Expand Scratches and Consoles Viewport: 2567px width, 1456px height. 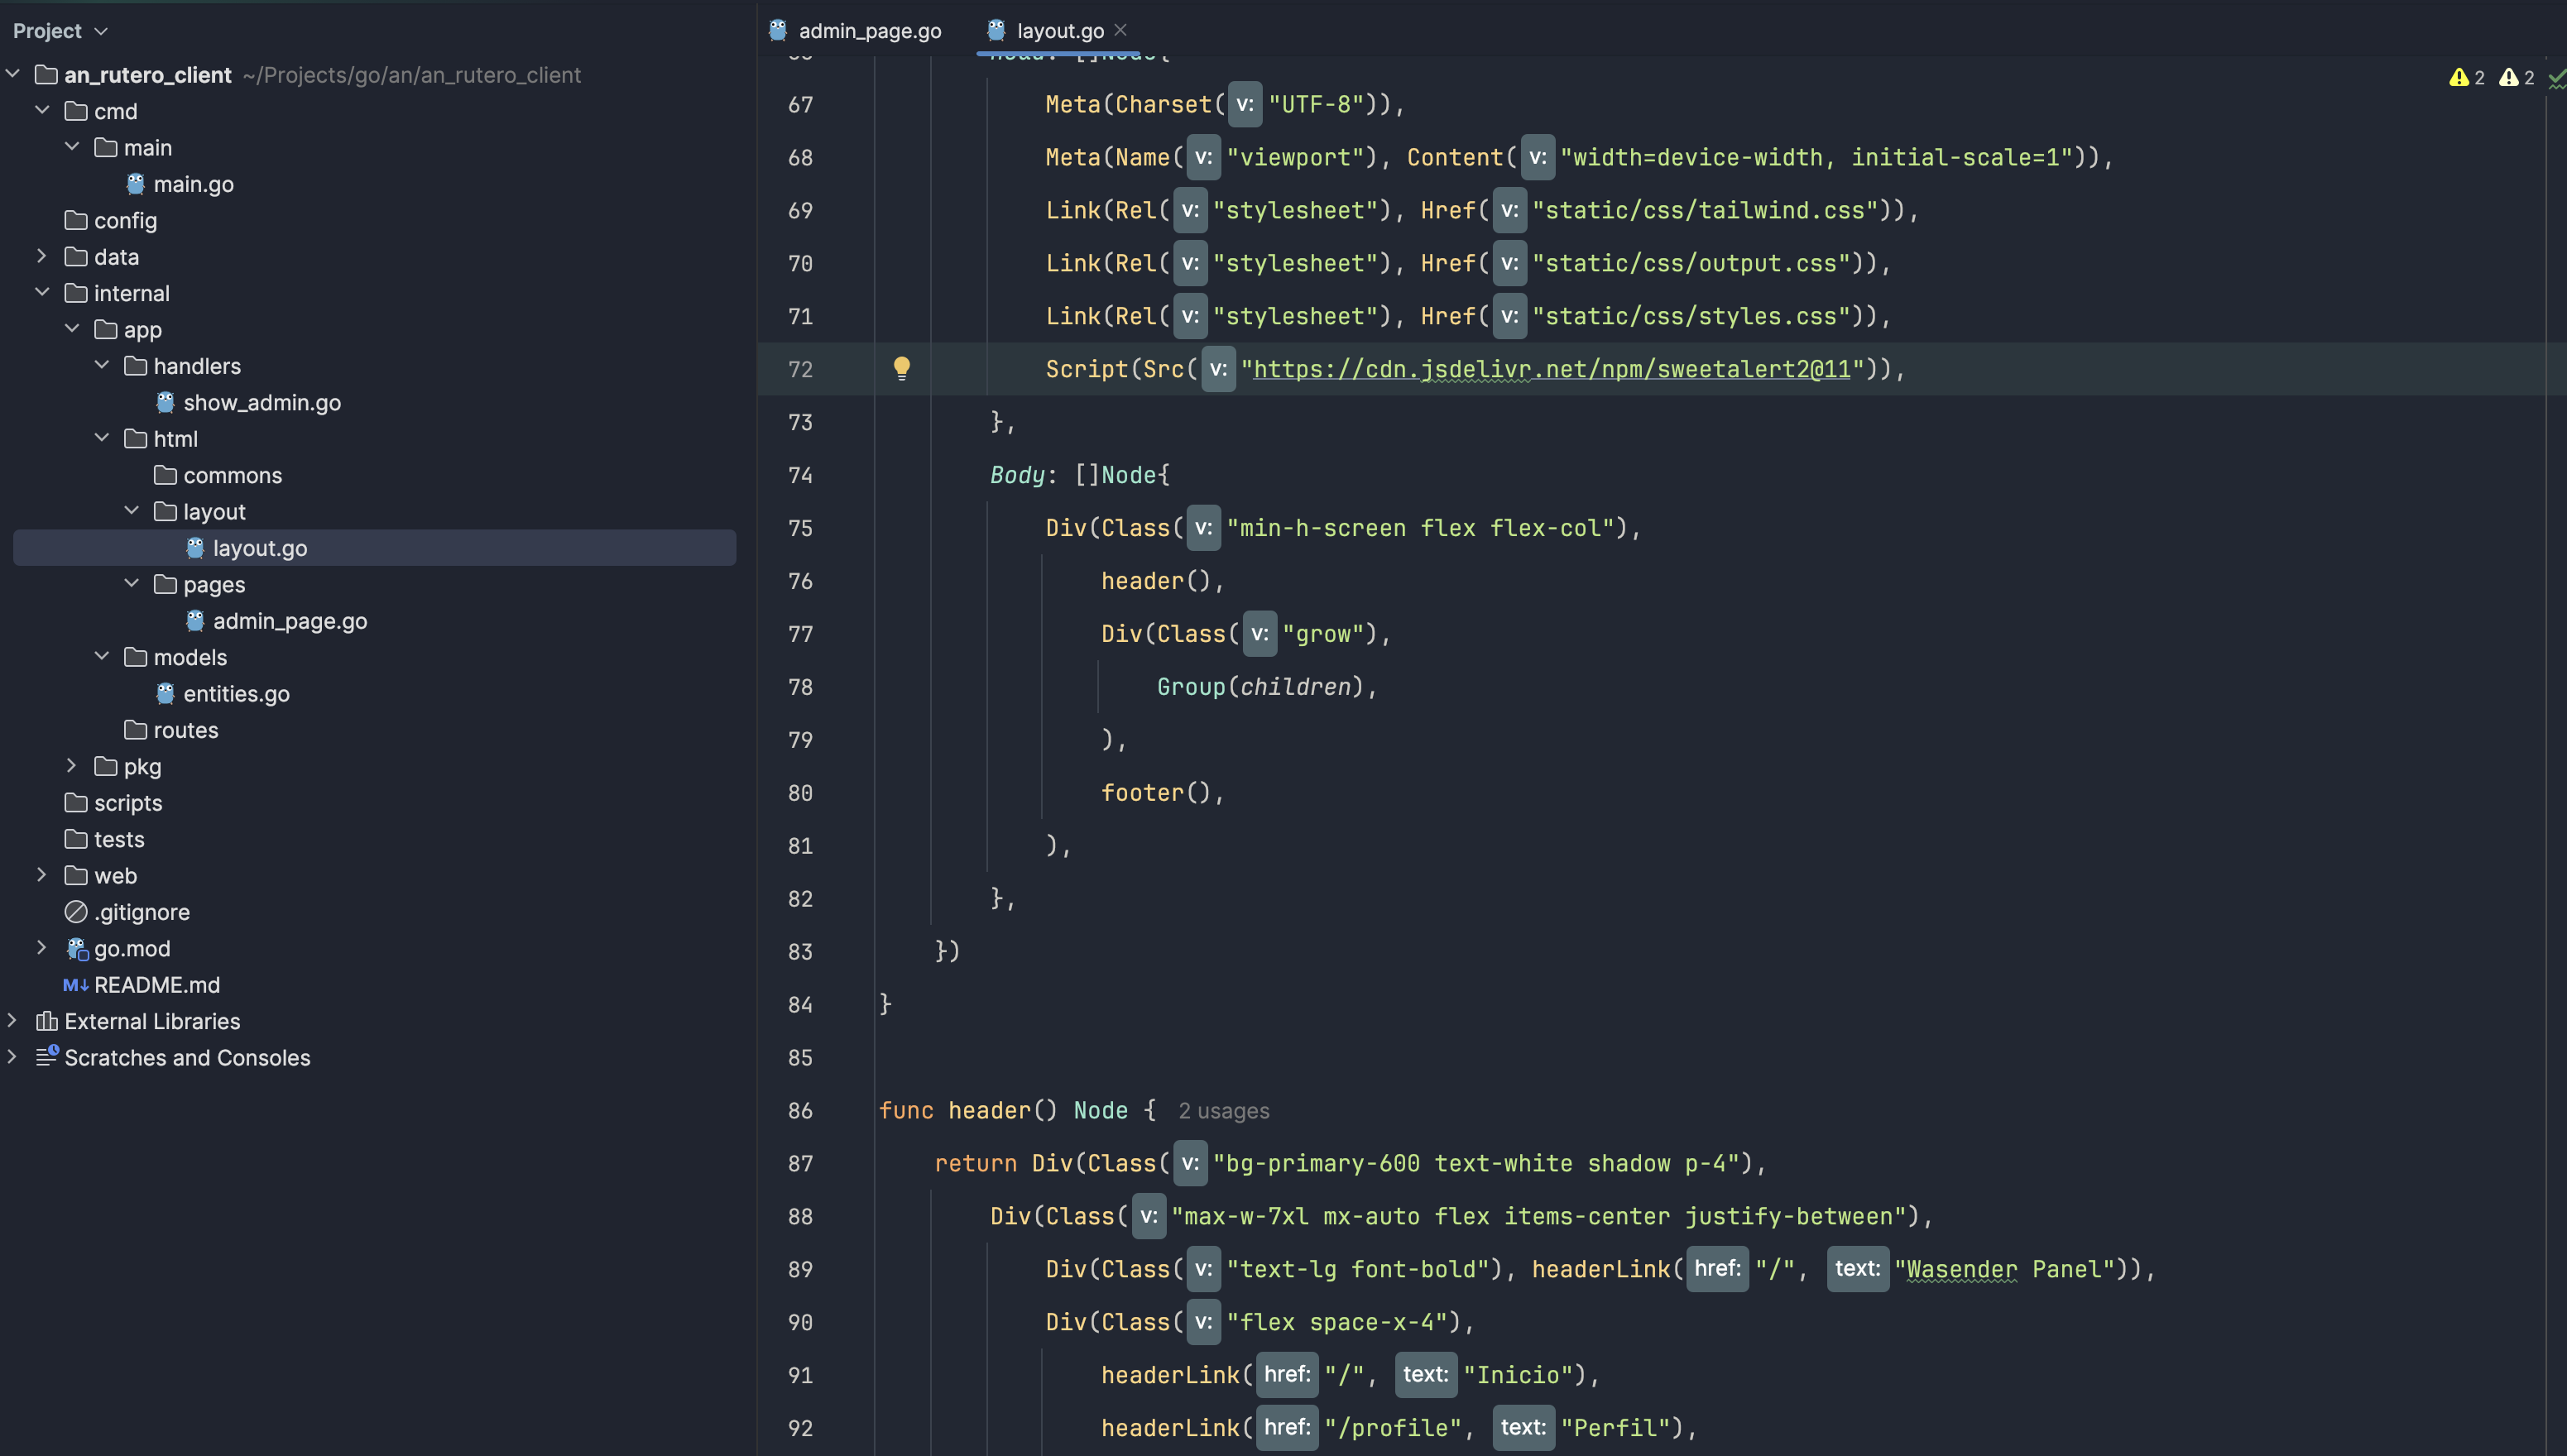pyautogui.click(x=13, y=1057)
